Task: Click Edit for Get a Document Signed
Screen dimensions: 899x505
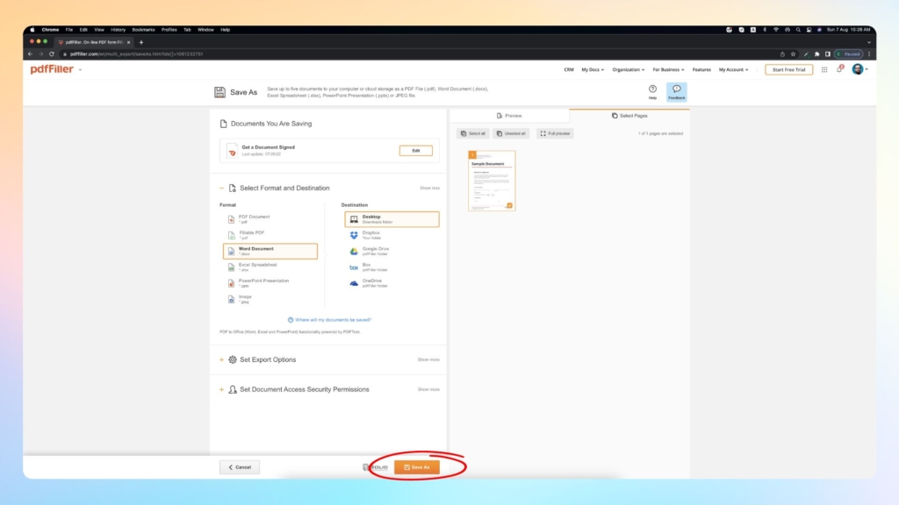Action: (415, 151)
